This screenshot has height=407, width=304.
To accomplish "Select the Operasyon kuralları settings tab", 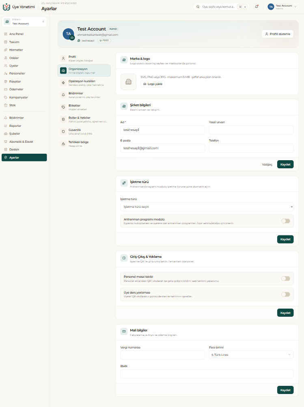I will pos(84,83).
